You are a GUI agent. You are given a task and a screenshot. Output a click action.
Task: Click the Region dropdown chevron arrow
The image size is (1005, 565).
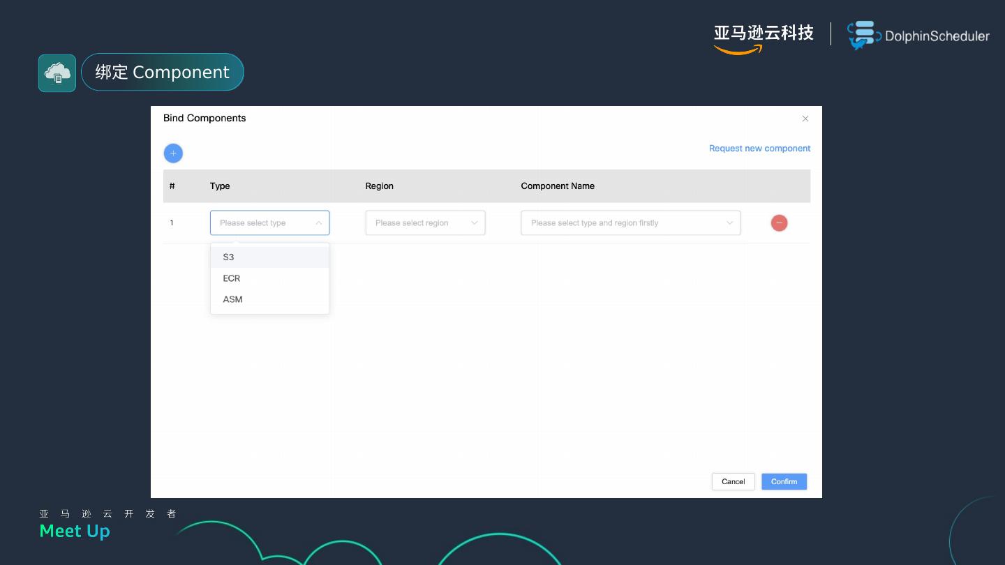coord(475,223)
